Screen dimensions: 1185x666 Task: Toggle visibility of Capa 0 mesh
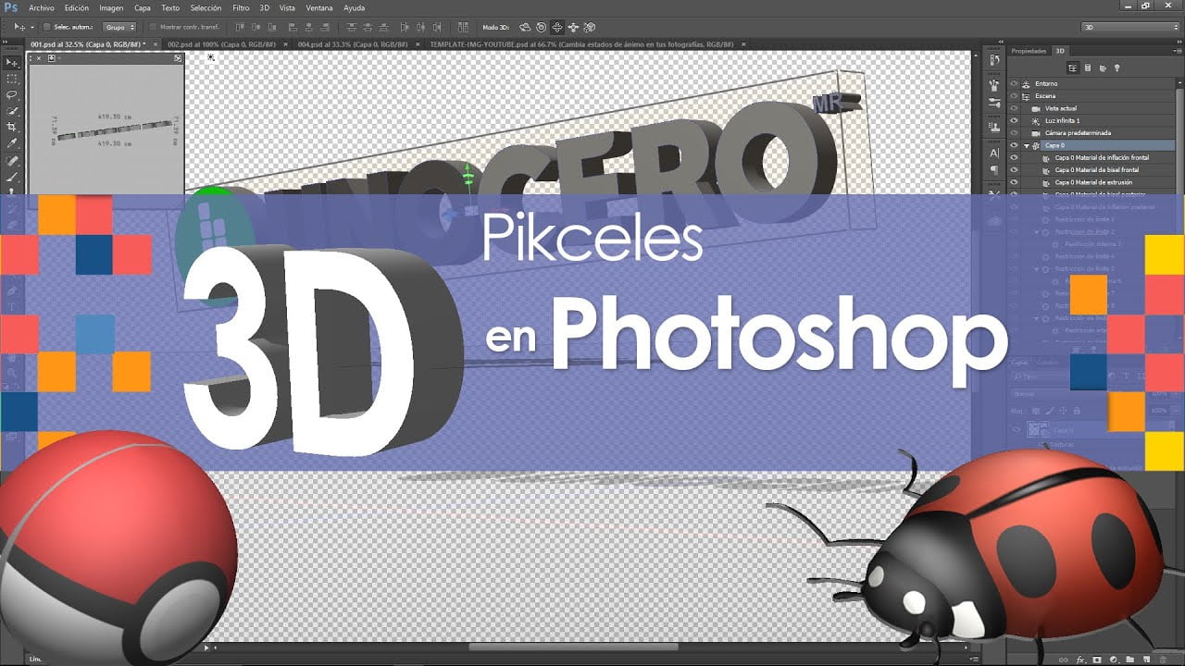point(1014,146)
